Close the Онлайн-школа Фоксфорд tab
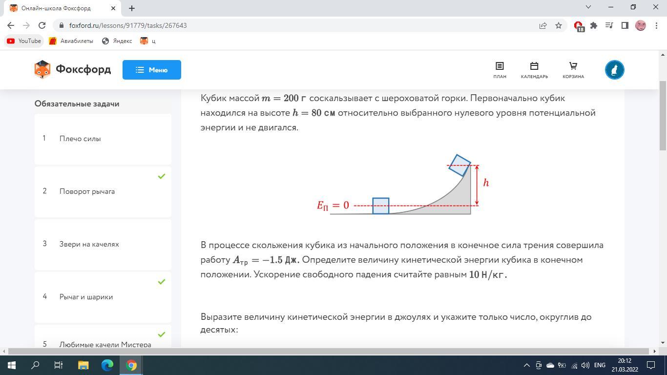Viewport: 667px width, 375px height. (113, 8)
